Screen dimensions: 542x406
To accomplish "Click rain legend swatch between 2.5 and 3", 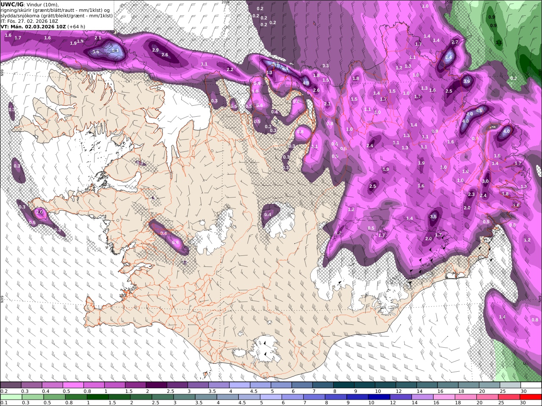I will pyautogui.click(x=163, y=397).
